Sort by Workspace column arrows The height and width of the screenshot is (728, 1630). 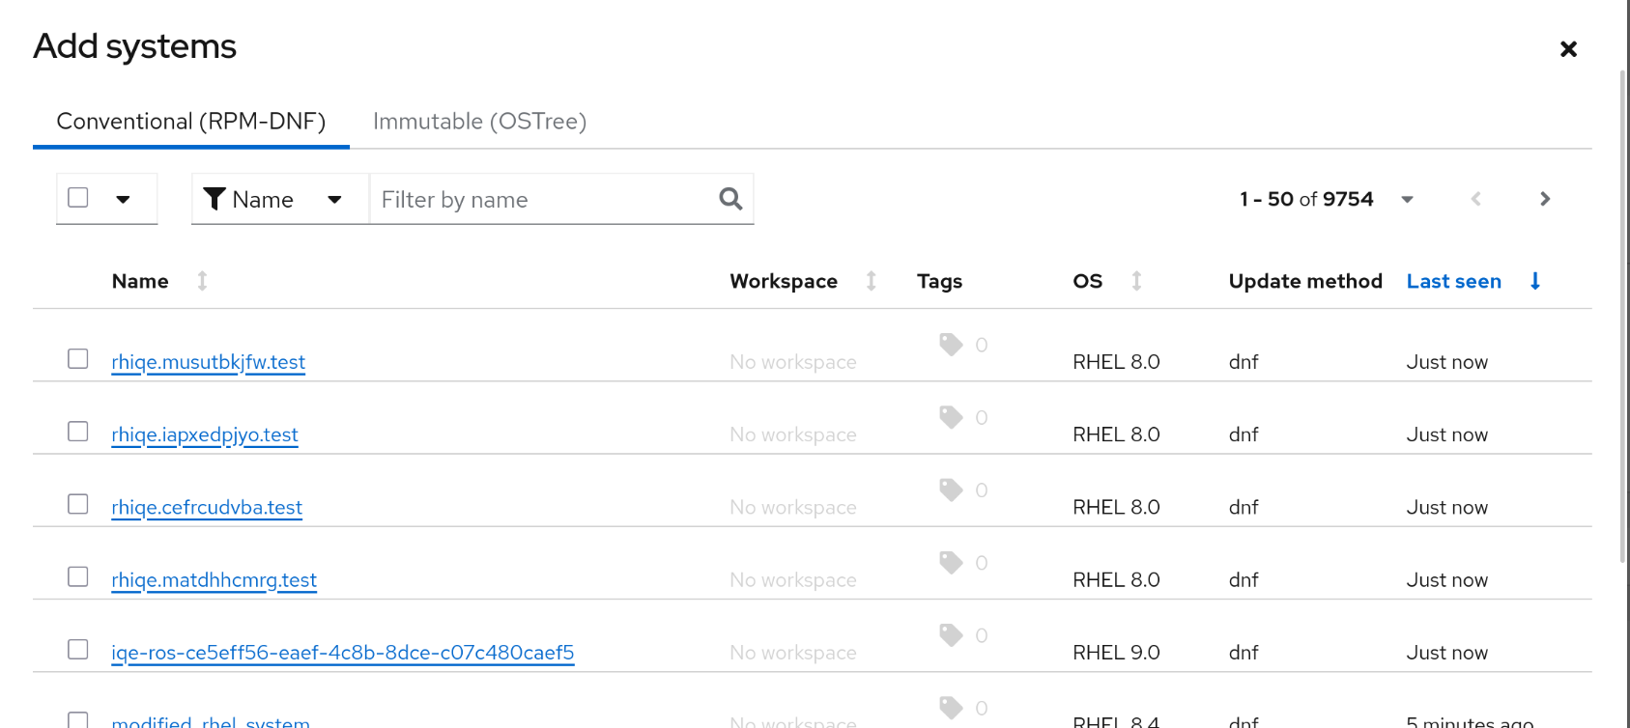click(871, 281)
